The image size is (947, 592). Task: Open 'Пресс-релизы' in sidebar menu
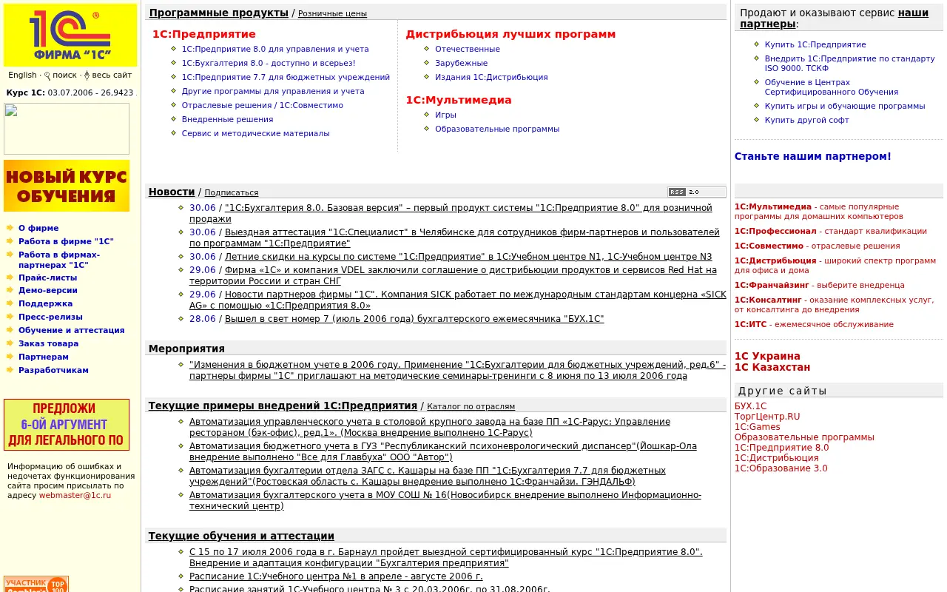point(50,317)
